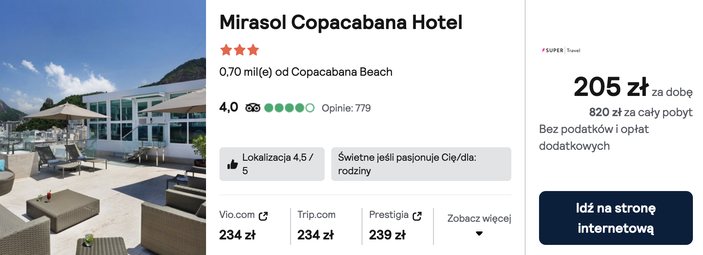Viewport: 703px width, 255px height.
Task: Click the SUPER Travel provider logo
Action: [x=561, y=50]
